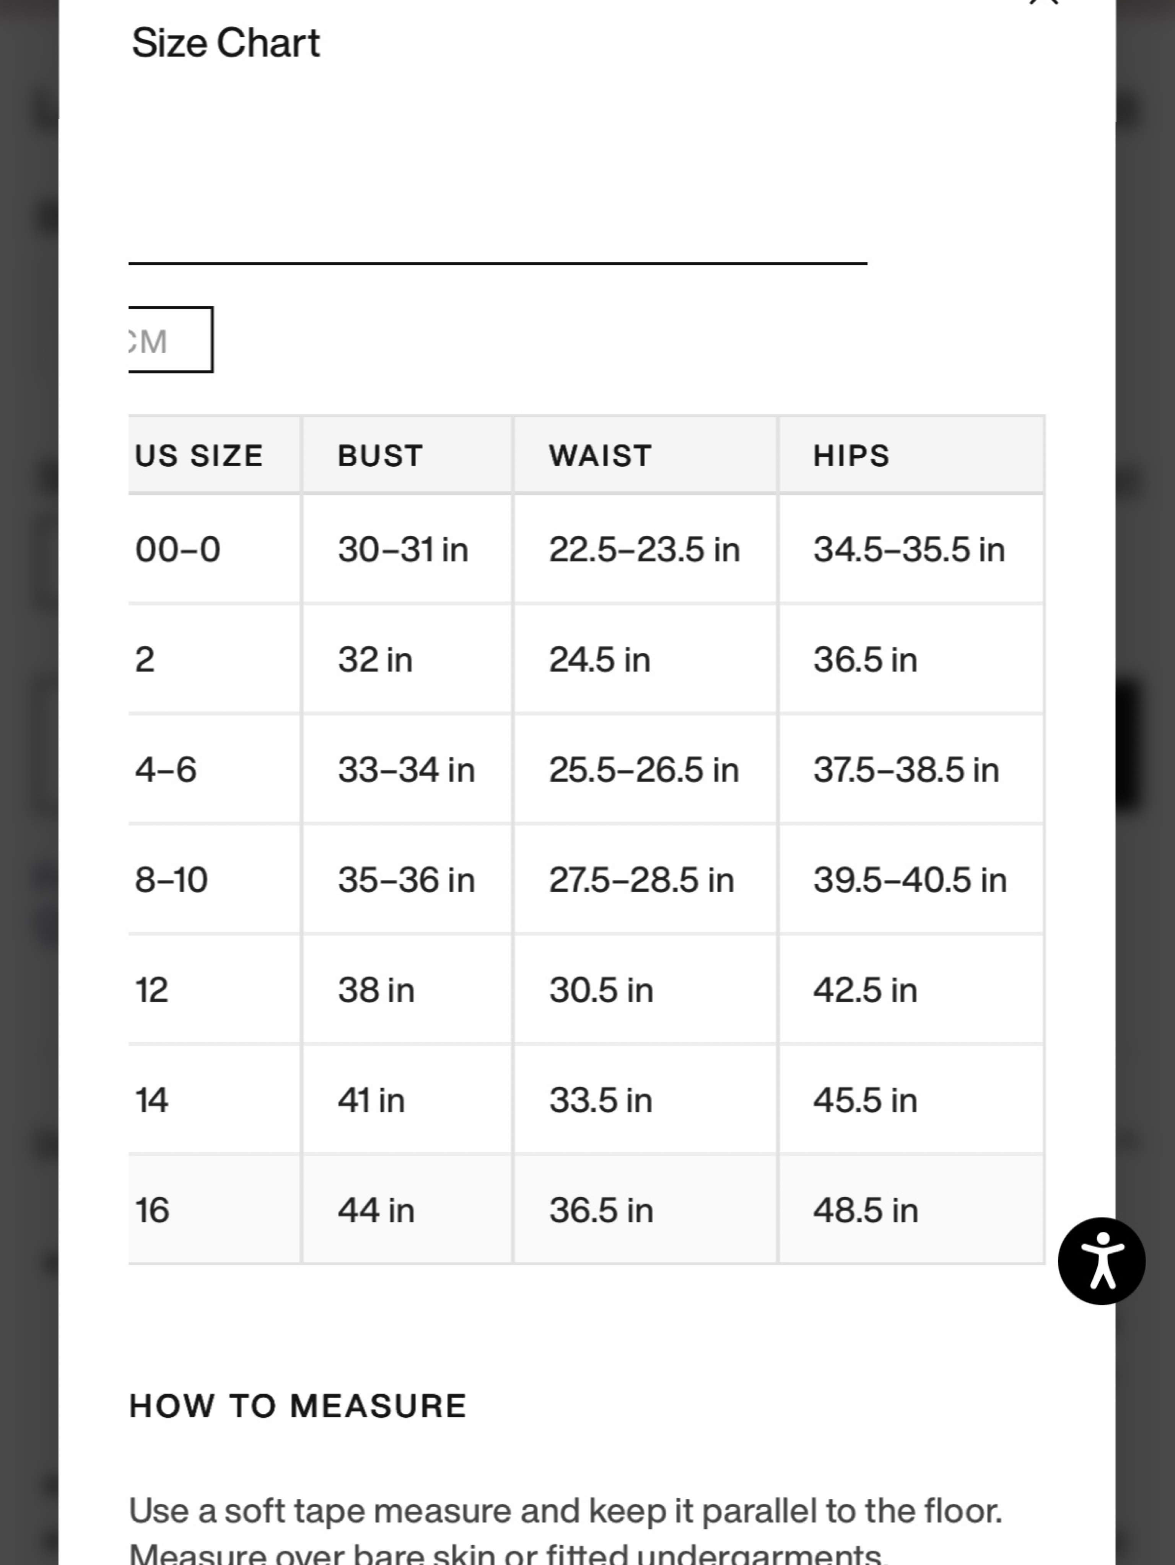This screenshot has width=1175, height=1565.
Task: Select the 8–10 size row
Action: click(586, 879)
